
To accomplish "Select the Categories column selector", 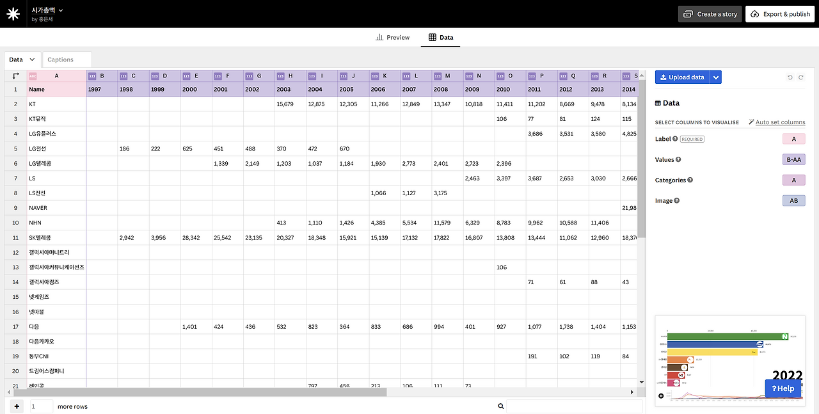I will (x=793, y=180).
